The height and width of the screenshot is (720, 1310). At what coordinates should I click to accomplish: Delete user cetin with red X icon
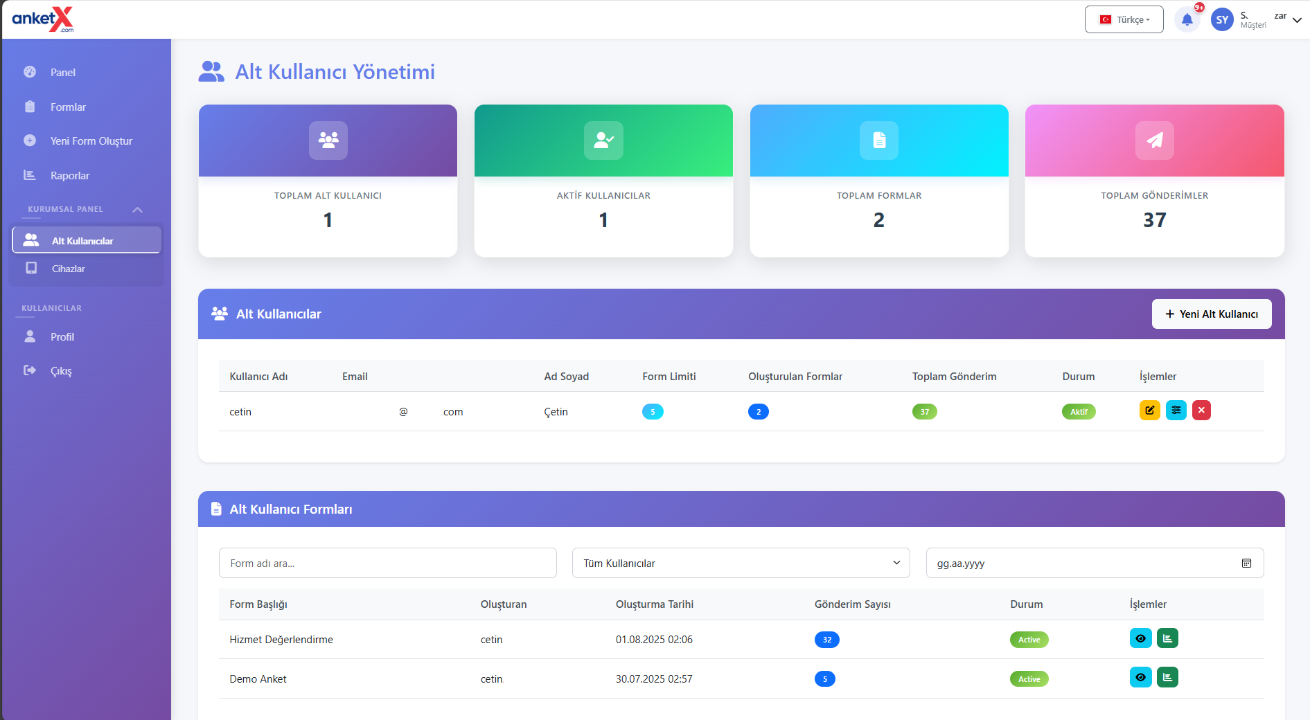pyautogui.click(x=1201, y=411)
